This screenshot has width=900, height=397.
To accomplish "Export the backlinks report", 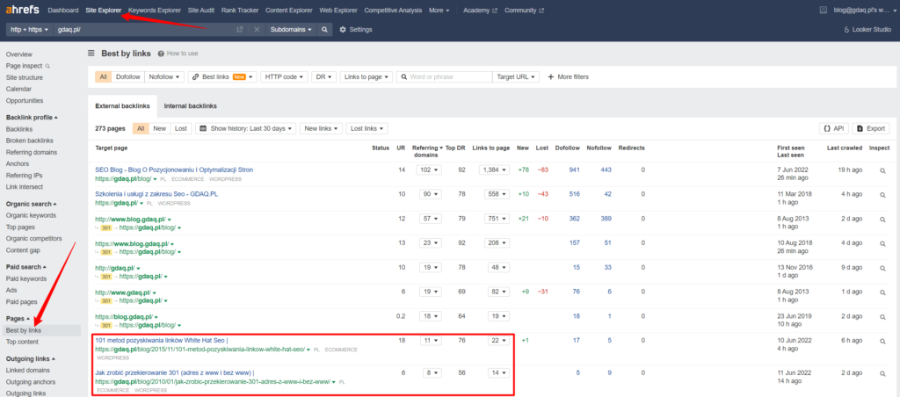I will coord(870,128).
